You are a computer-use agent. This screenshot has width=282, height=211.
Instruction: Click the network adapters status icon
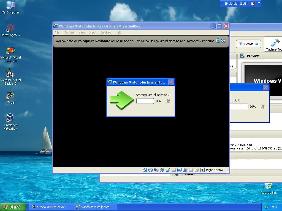162,170
